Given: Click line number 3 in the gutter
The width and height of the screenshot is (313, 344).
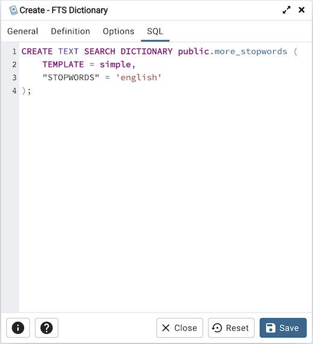Looking at the screenshot, I should tap(14, 78).
